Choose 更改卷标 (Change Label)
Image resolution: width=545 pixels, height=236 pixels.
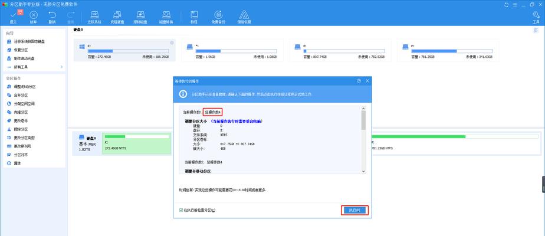tap(21, 120)
